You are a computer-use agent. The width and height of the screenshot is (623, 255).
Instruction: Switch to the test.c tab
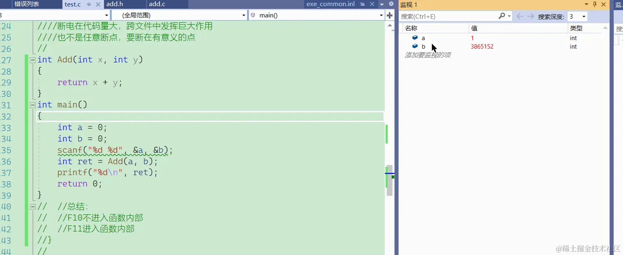click(73, 4)
